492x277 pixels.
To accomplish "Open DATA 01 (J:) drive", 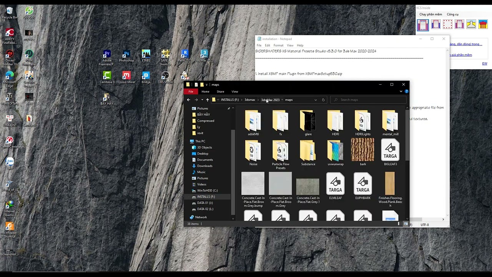I will pyautogui.click(x=205, y=203).
